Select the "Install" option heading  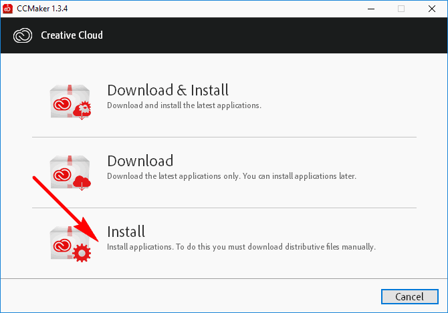coord(126,232)
